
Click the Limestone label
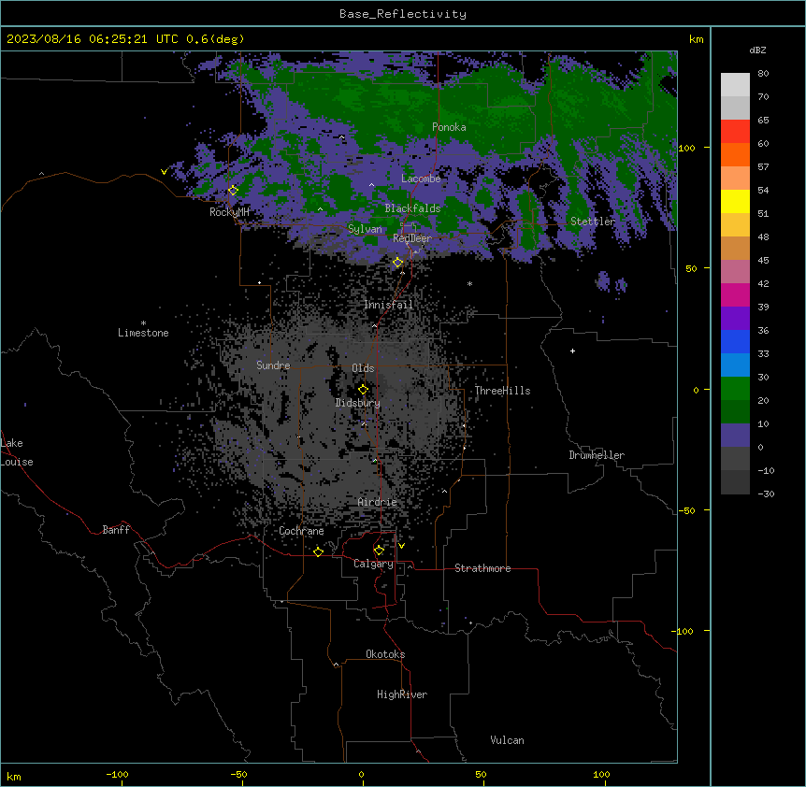pyautogui.click(x=143, y=333)
